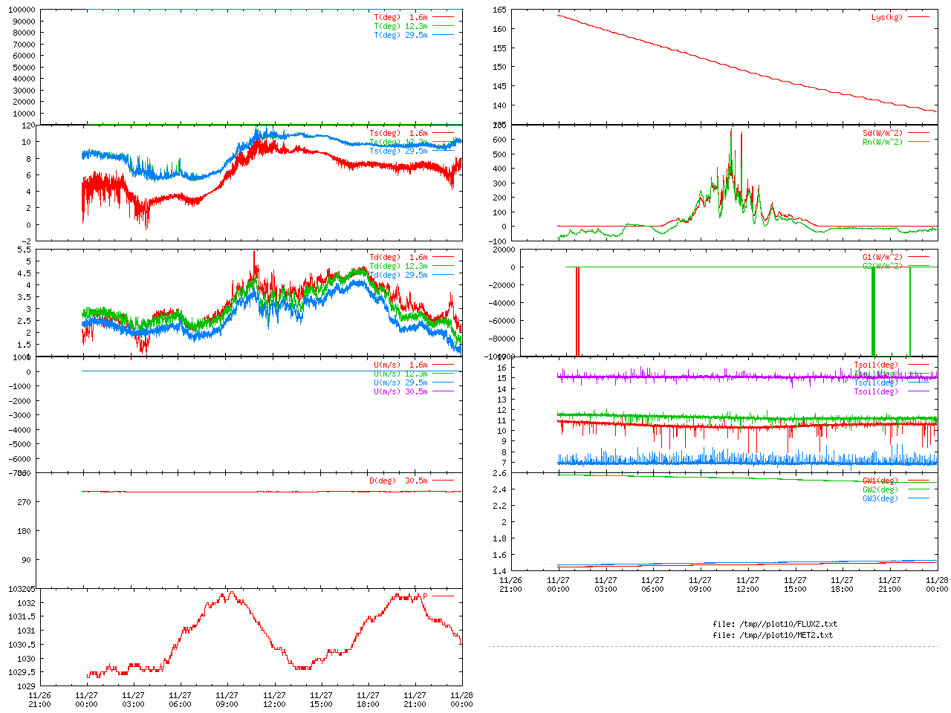
Task: Select the "Rn(W/m^2)" legend entry
Action: 883,142
